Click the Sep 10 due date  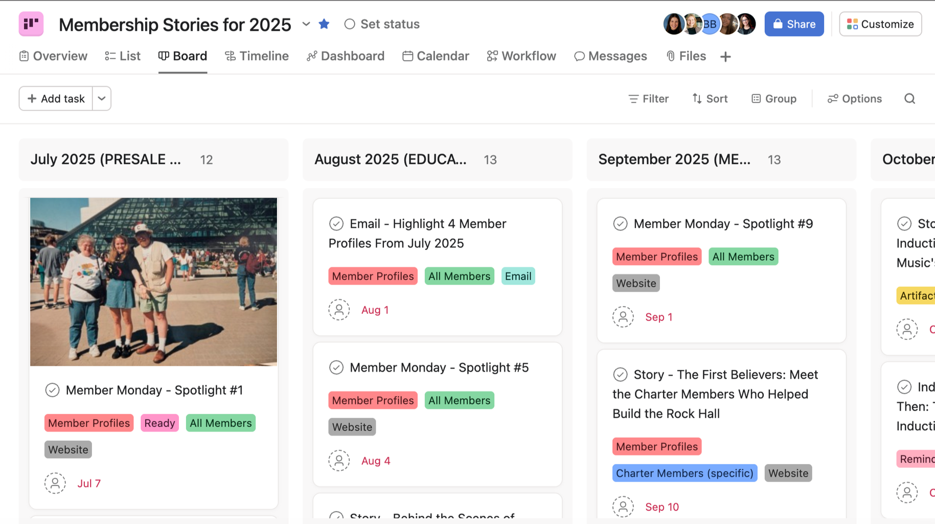[662, 507]
